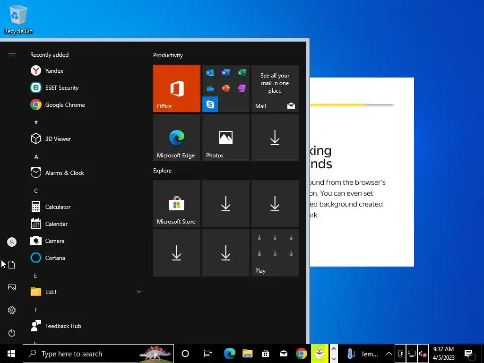This screenshot has width=484, height=363.
Task: Open the Photos tile
Action: [x=225, y=138]
